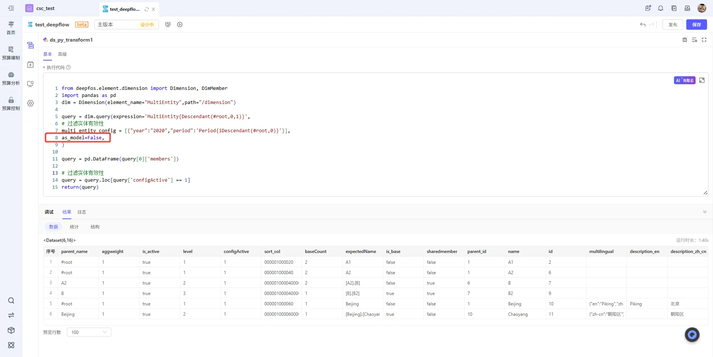Click the presentation icon beside version selector

click(x=168, y=25)
